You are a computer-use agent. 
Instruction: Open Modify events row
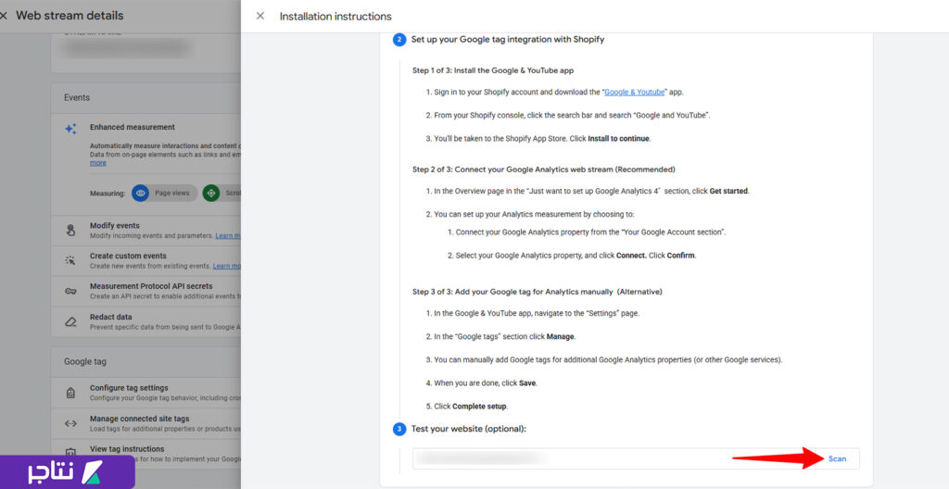(x=146, y=231)
